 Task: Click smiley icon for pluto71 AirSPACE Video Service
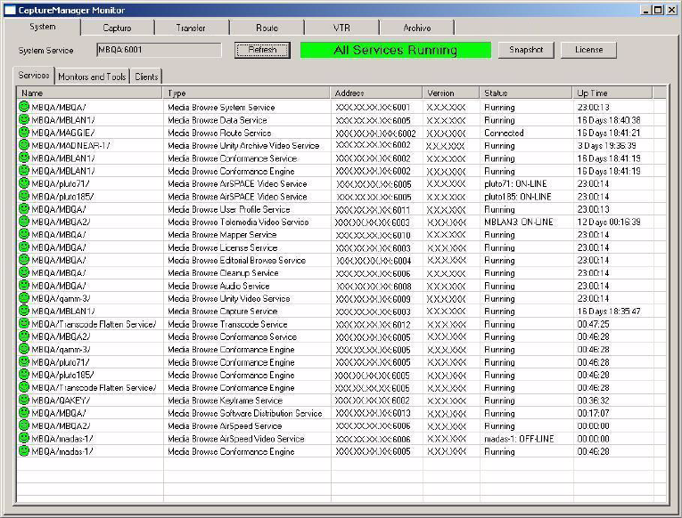coord(24,182)
